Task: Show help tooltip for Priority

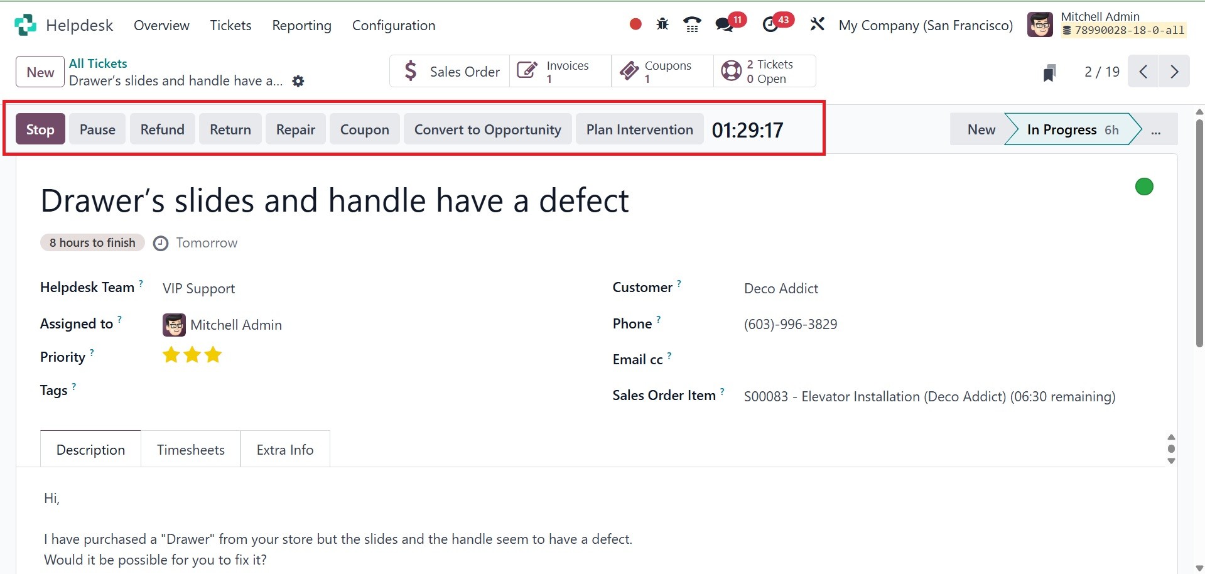Action: pos(92,353)
